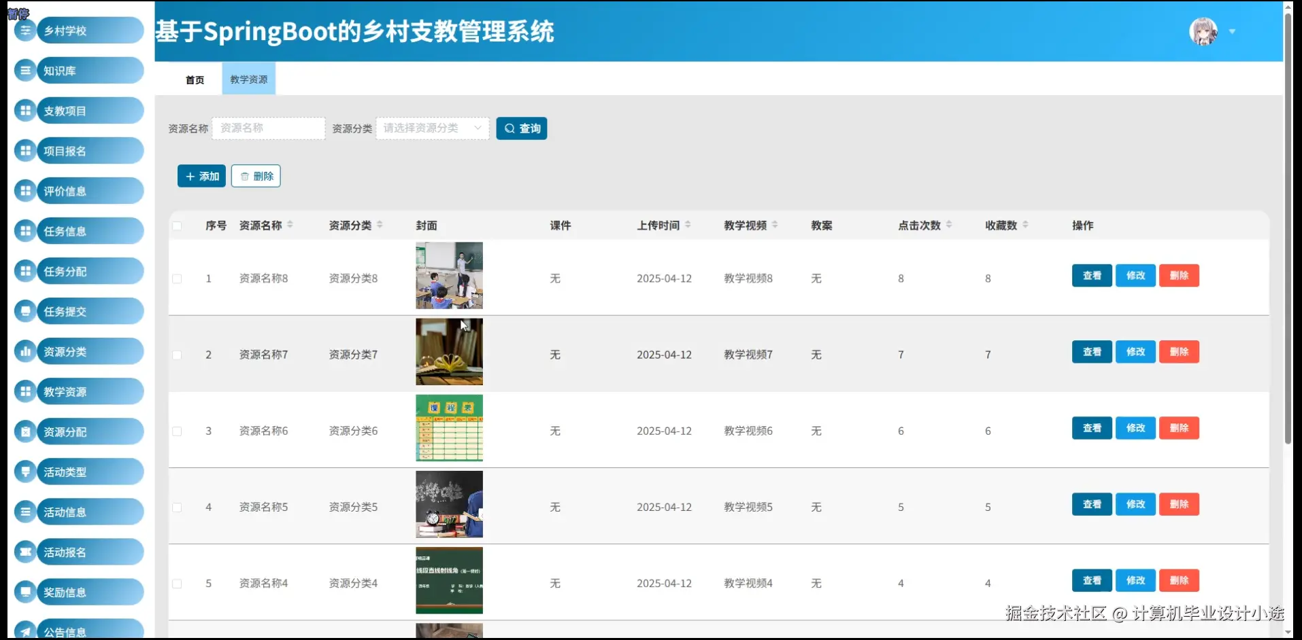The width and height of the screenshot is (1302, 640).
Task: Click the 添加 button
Action: [x=201, y=176]
